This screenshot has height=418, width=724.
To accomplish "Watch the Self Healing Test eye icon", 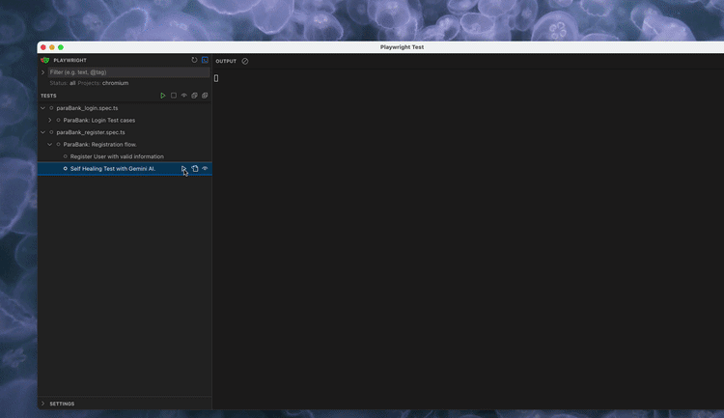I will click(x=205, y=169).
